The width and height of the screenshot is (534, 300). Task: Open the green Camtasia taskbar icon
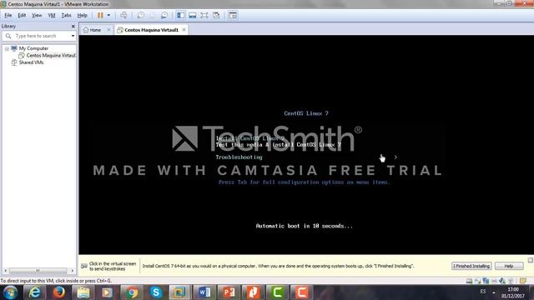[277, 292]
